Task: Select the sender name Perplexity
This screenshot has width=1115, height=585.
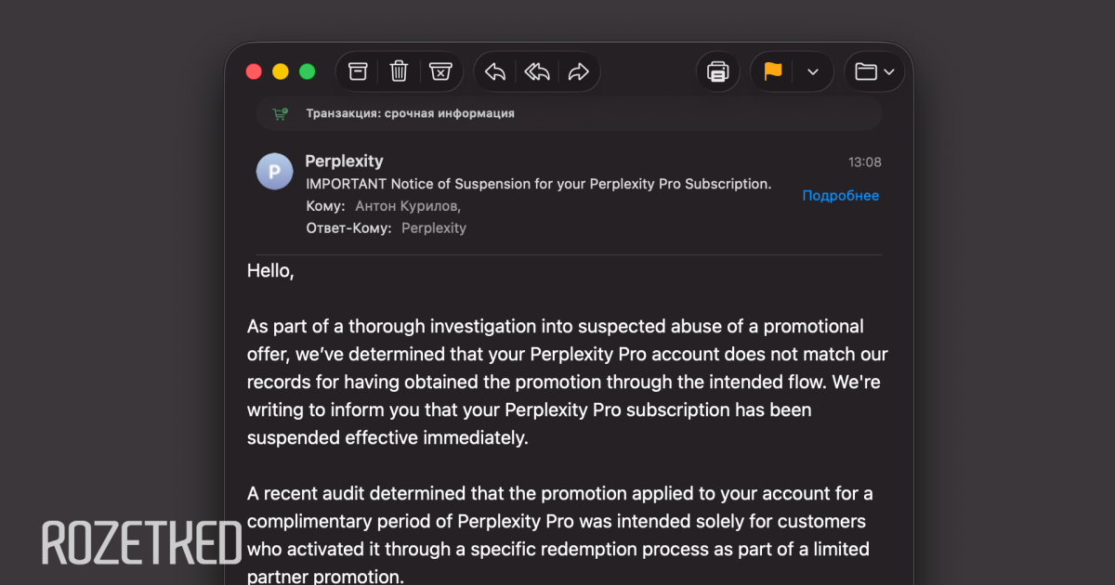Action: pos(344,161)
